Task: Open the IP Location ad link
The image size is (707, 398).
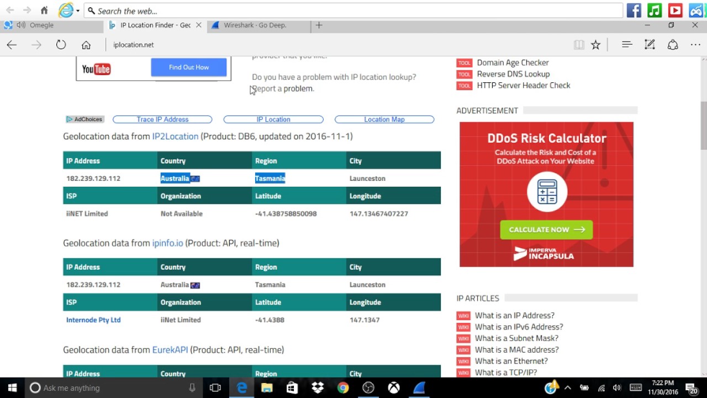Action: coord(273,119)
